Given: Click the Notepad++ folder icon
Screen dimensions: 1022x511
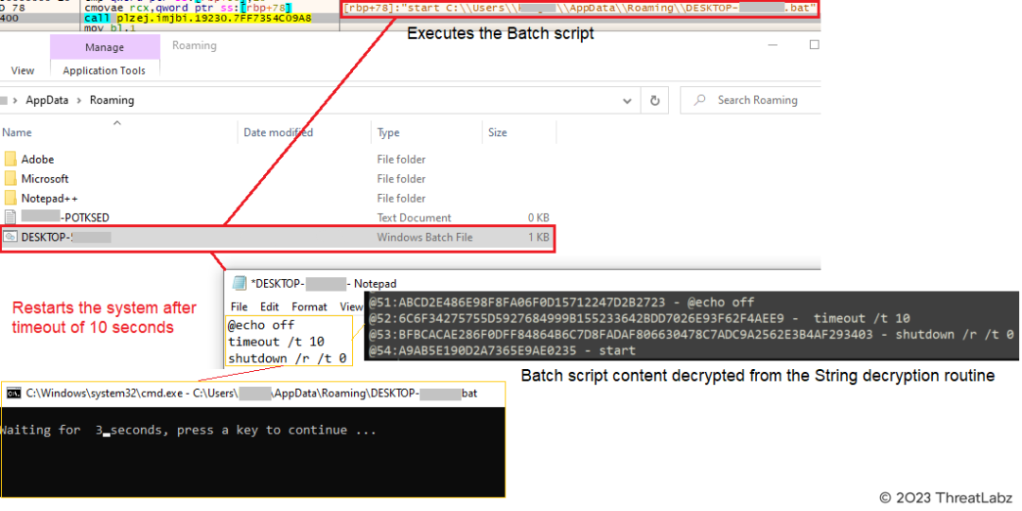Looking at the screenshot, I should [10, 199].
